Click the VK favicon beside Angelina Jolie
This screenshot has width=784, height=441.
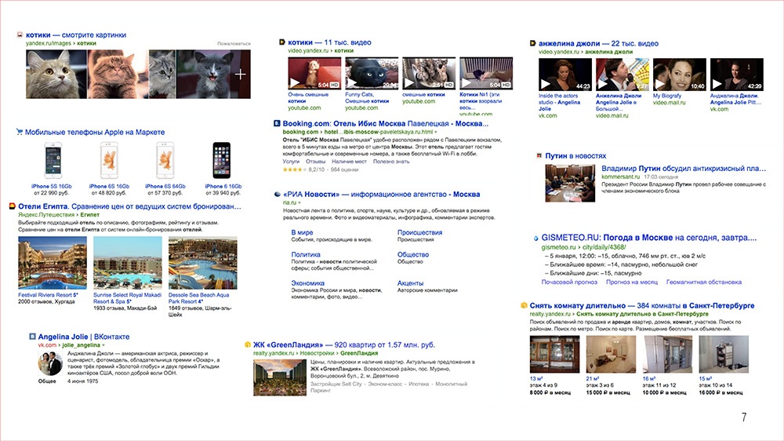click(x=32, y=337)
